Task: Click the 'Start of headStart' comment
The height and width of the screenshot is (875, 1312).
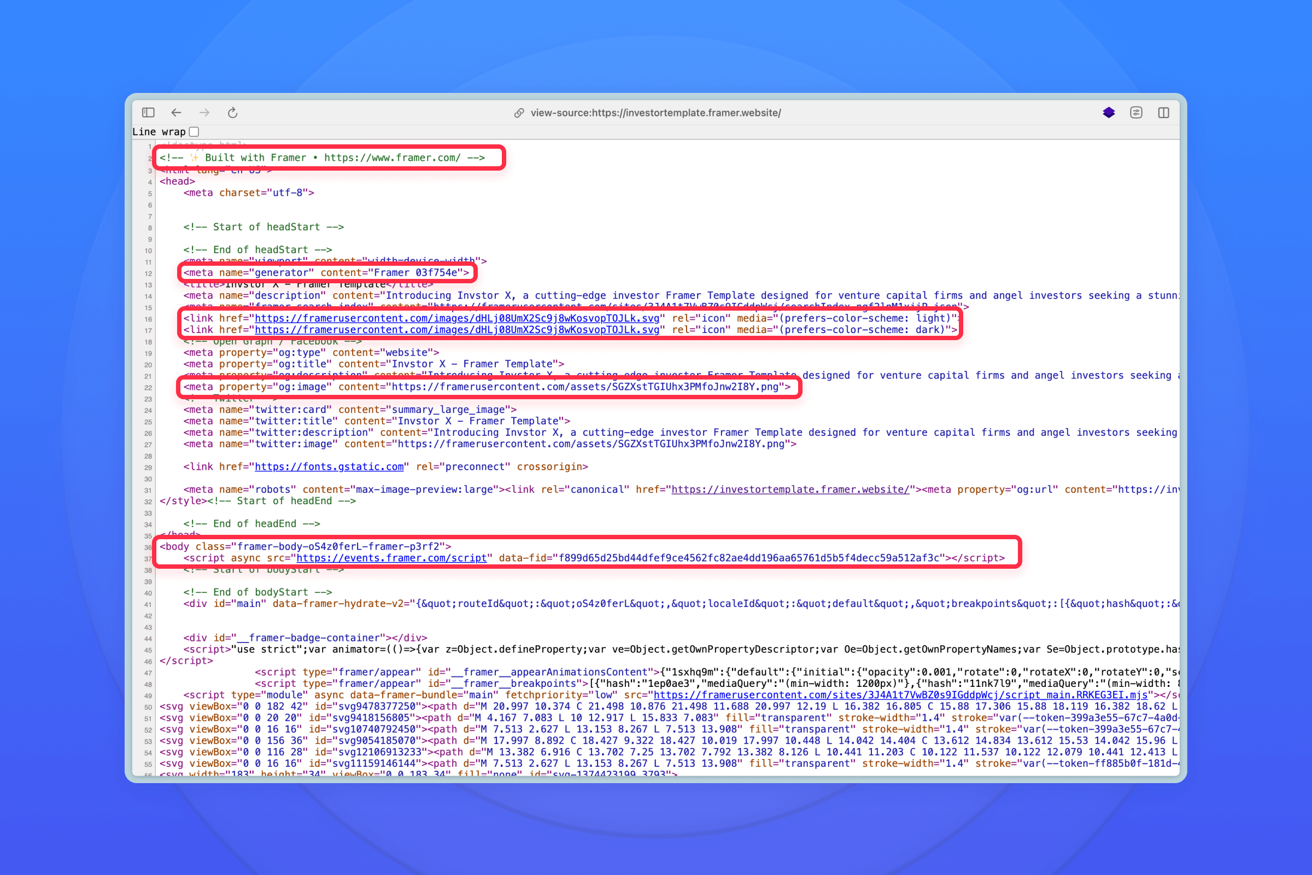Action: (264, 227)
